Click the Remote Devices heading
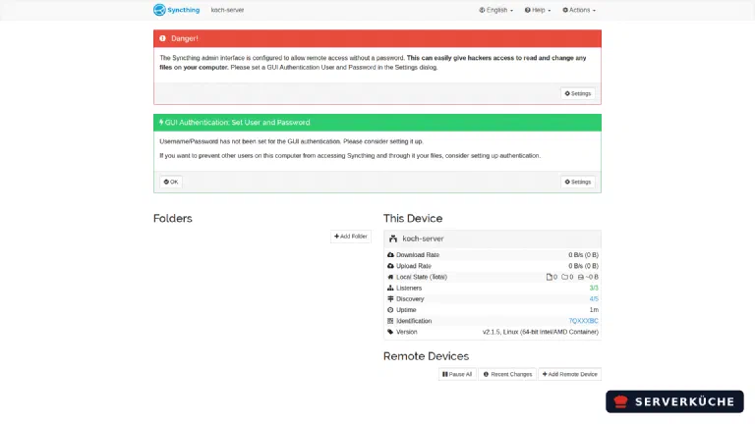 click(426, 356)
